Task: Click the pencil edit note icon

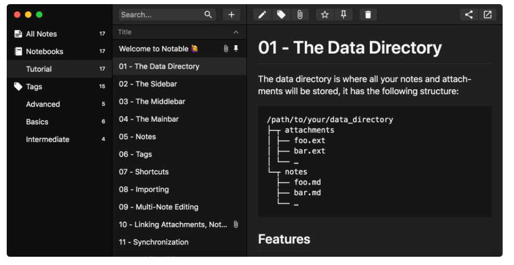Action: (262, 15)
